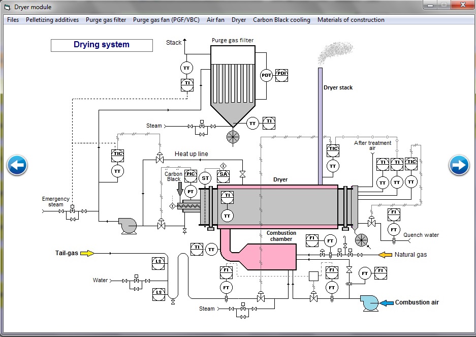Open the Purge gas fan (PGF/VBC) menu
The image size is (476, 337).
coord(166,20)
